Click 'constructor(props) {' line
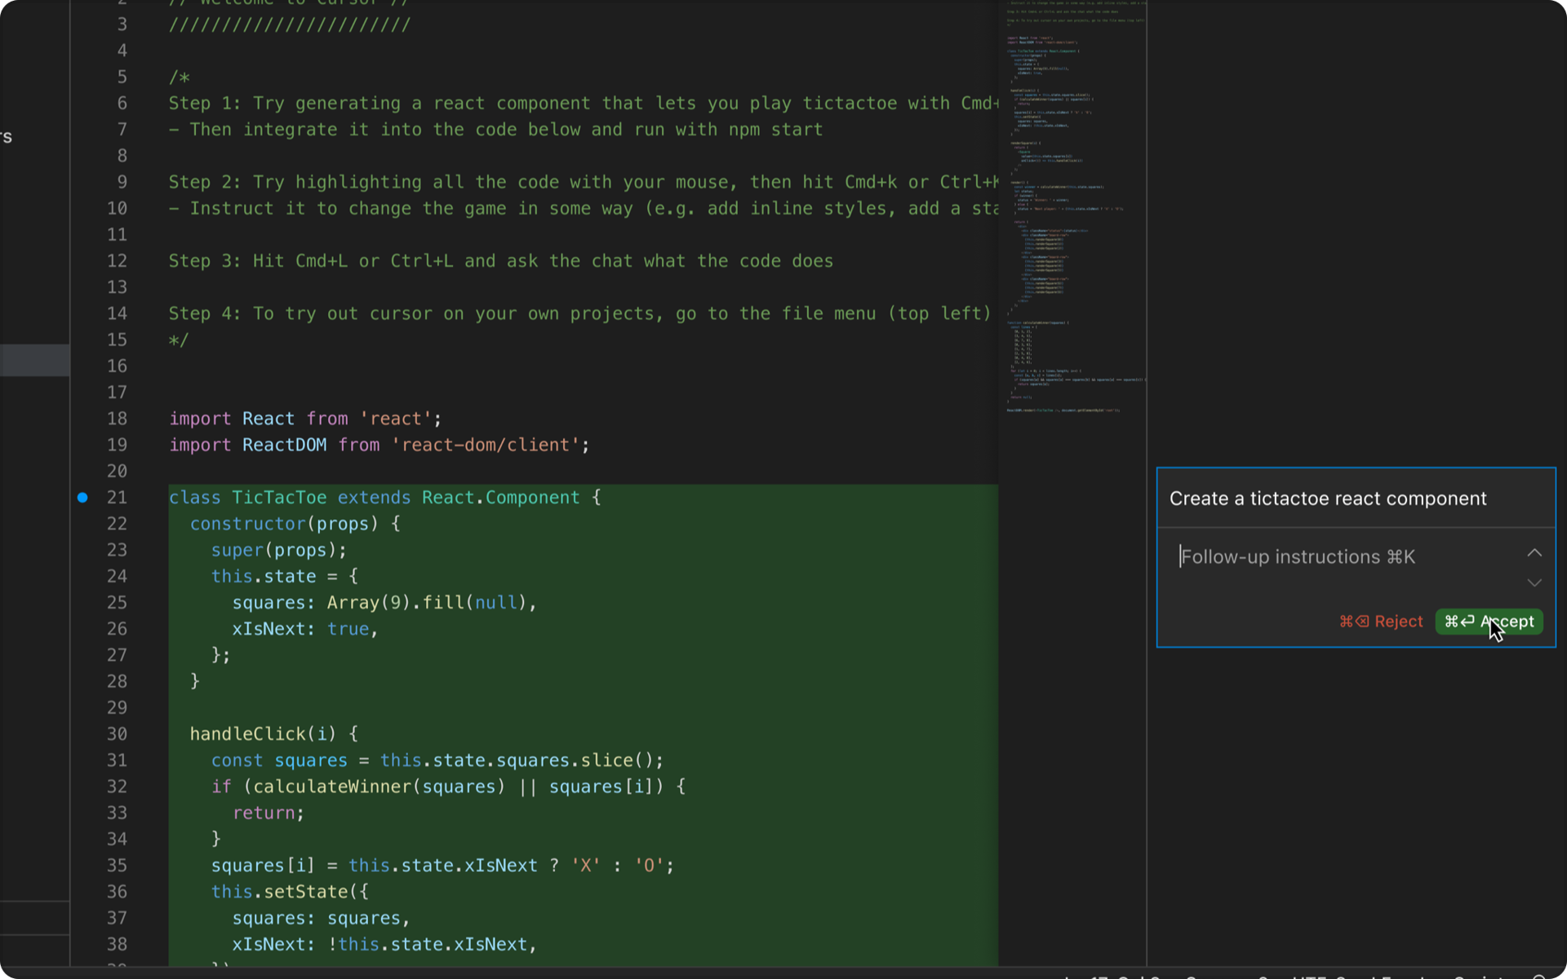The width and height of the screenshot is (1567, 979). (x=295, y=524)
